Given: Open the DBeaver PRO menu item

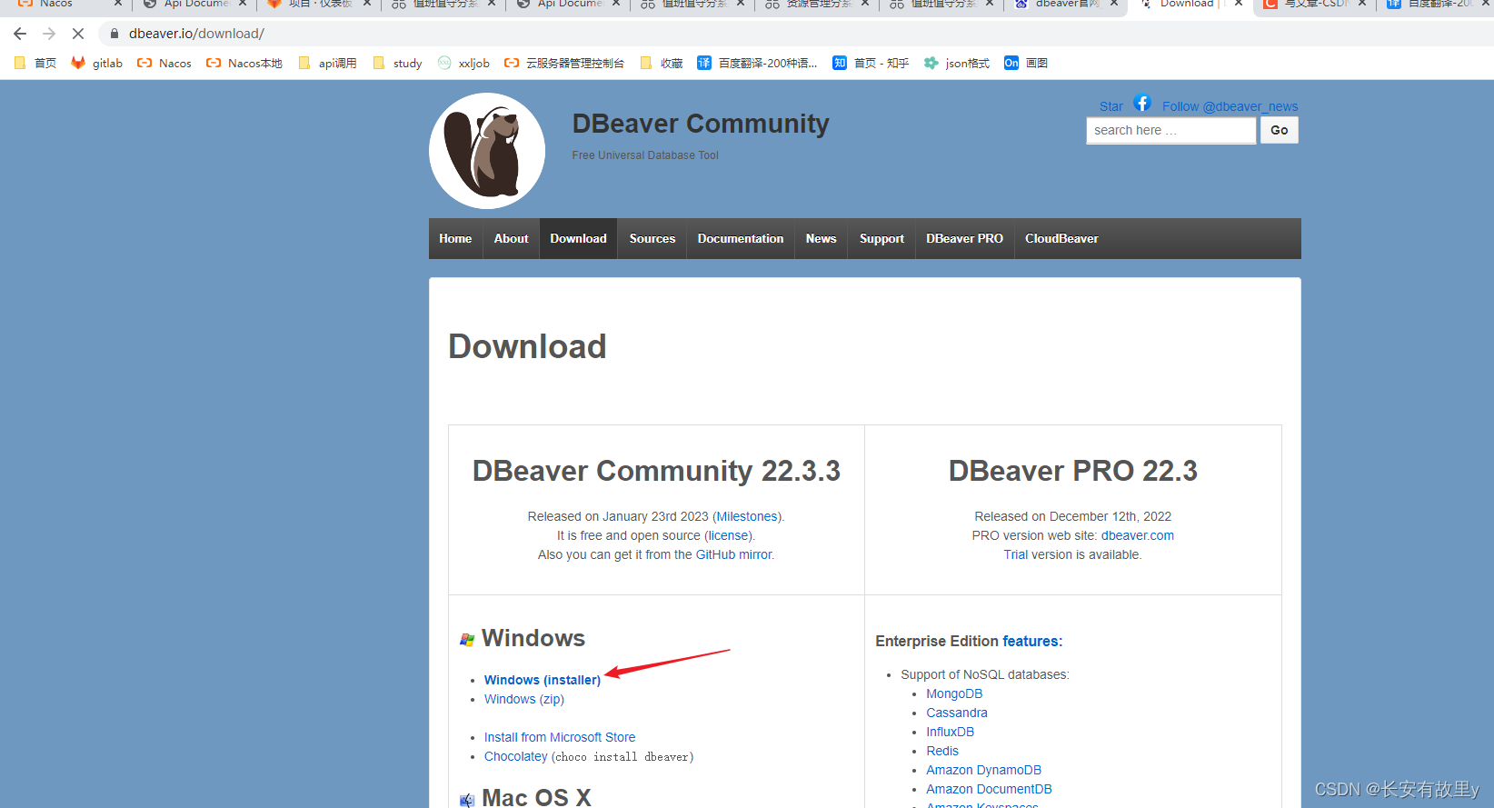Looking at the screenshot, I should [964, 238].
